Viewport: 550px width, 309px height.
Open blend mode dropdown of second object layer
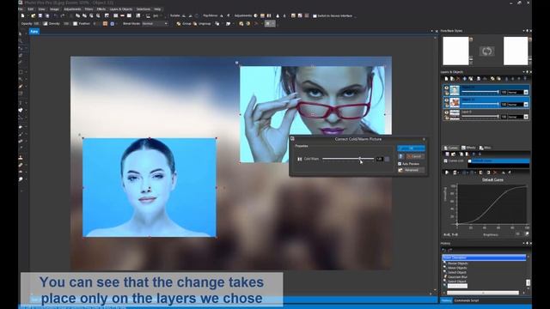pos(526,105)
